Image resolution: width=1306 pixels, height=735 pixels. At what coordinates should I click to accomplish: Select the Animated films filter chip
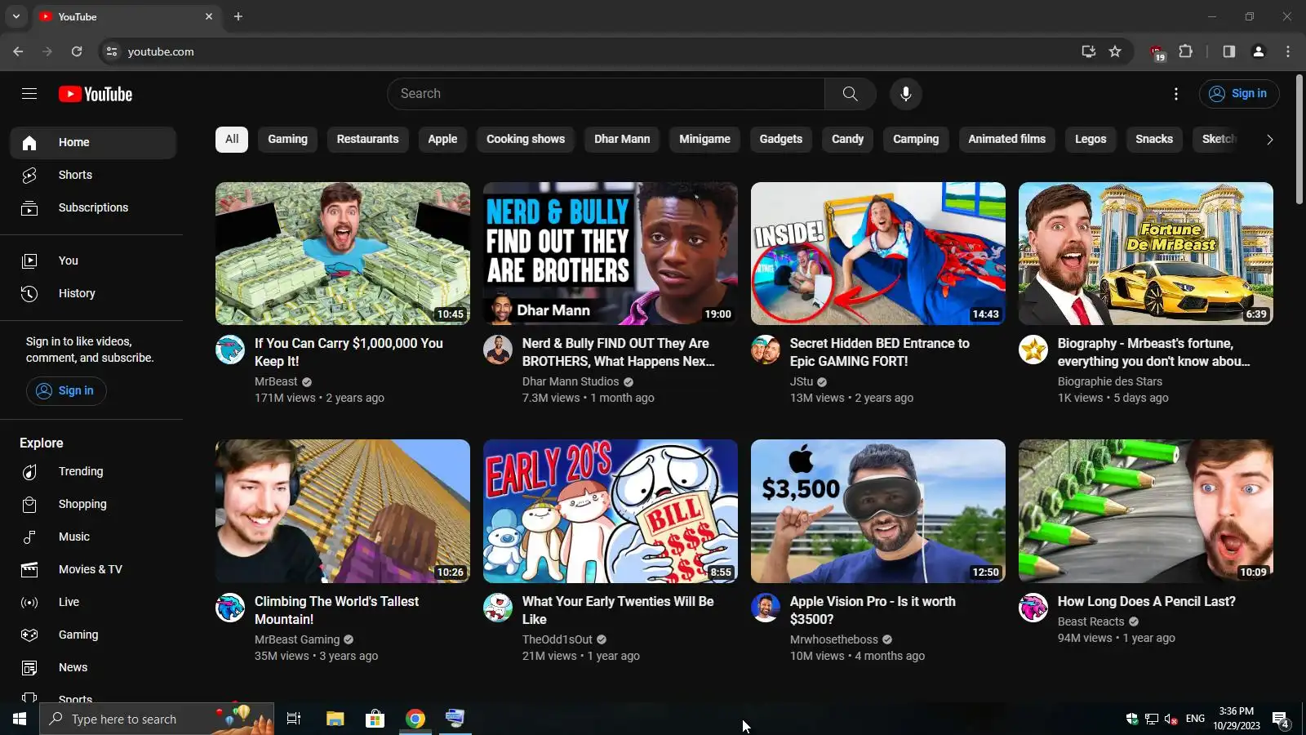tap(1007, 140)
